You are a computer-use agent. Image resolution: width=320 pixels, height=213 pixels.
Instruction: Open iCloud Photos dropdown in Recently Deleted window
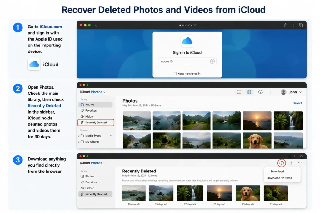click(92, 163)
